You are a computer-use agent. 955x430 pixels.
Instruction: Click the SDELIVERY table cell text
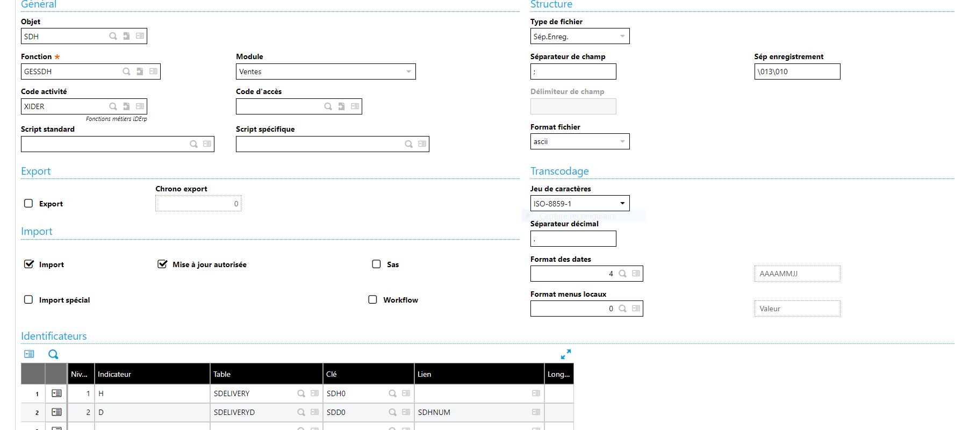(232, 393)
